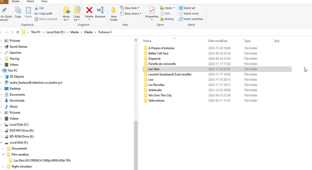Select 3D Objects in navigation pane

pos(17,77)
